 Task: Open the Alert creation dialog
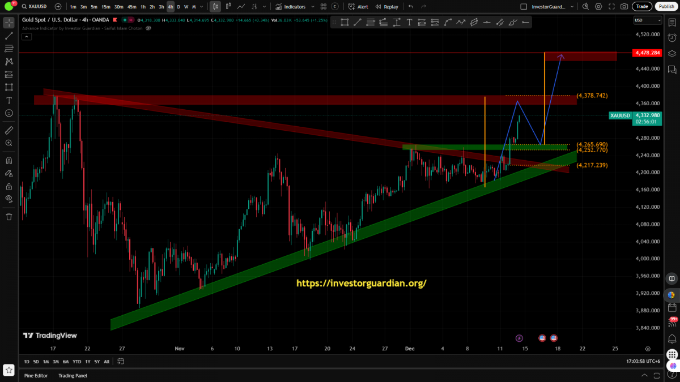pos(358,7)
